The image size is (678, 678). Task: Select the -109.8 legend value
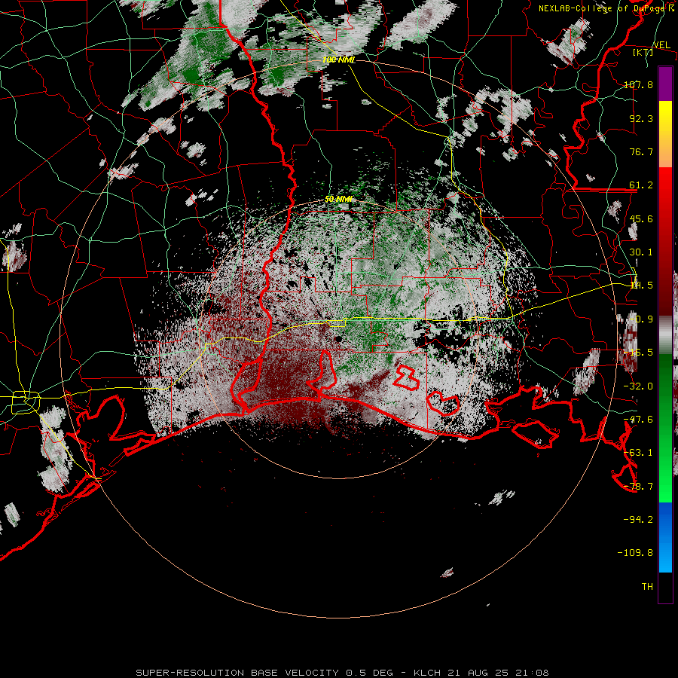pyautogui.click(x=635, y=553)
